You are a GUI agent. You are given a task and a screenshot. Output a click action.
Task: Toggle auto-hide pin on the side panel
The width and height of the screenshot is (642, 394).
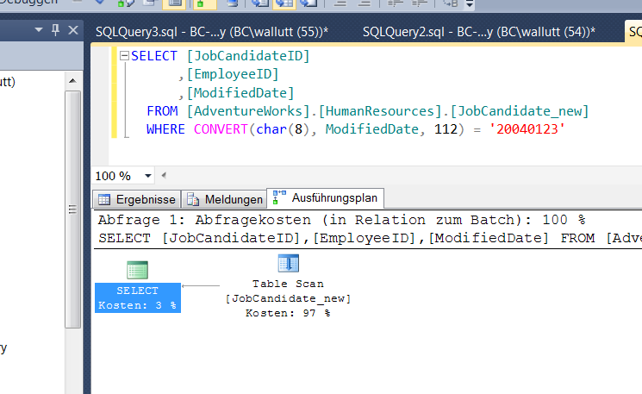coord(56,29)
